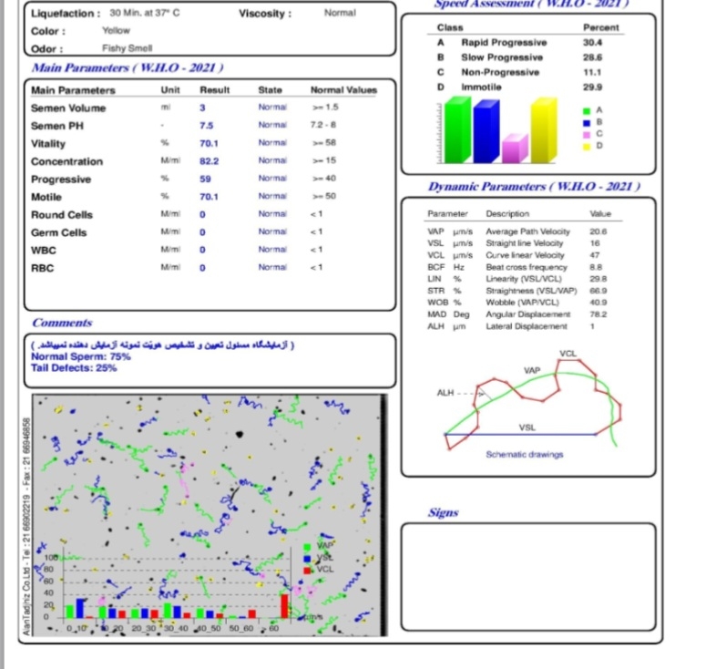Click the MAD Angular Displacement value 78.2
The width and height of the screenshot is (716, 669).
pos(598,314)
